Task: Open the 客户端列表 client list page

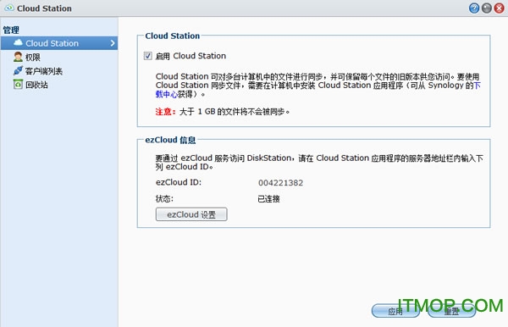Action: click(44, 71)
